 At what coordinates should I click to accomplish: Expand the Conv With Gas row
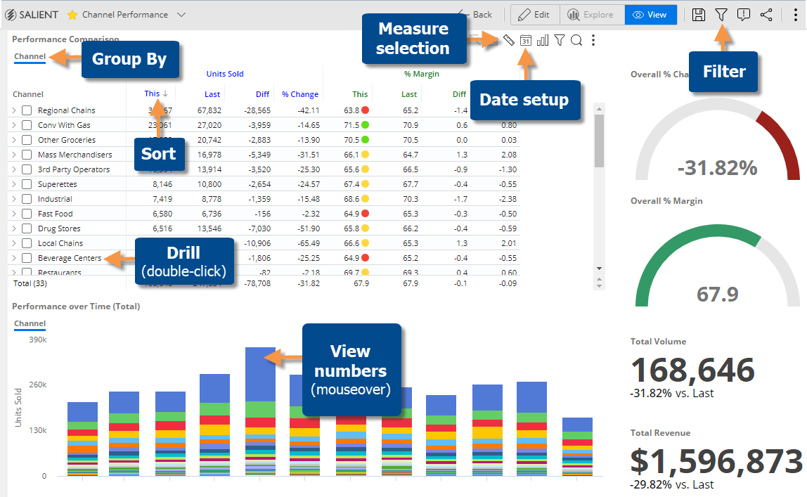tap(14, 125)
